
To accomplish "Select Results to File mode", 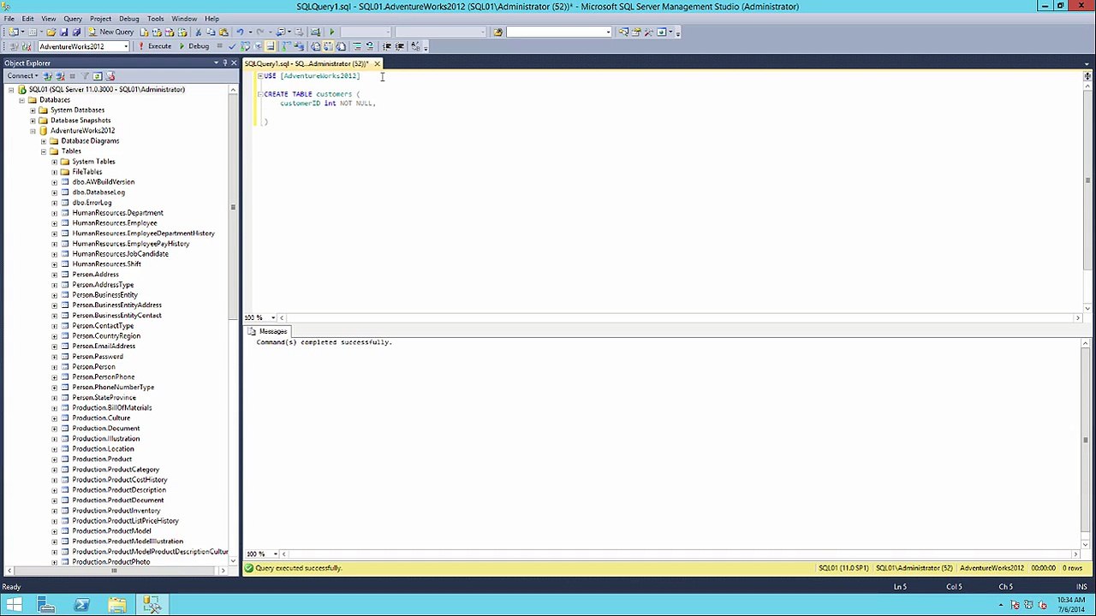I will pos(341,46).
